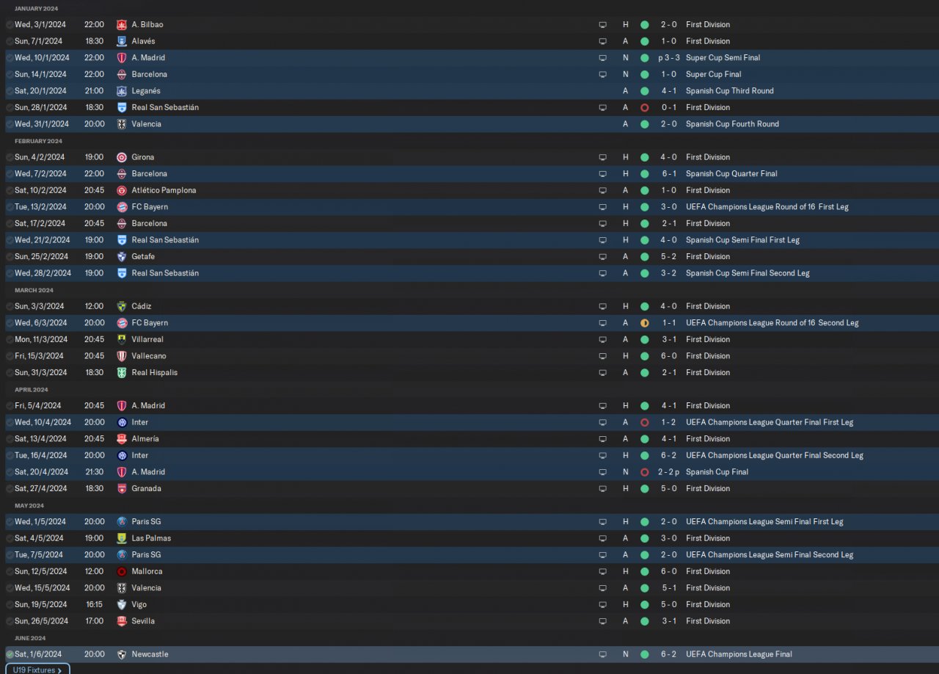The image size is (939, 674).
Task: Click the orange draw indicator on the 6/3/2024 row
Action: click(x=644, y=323)
